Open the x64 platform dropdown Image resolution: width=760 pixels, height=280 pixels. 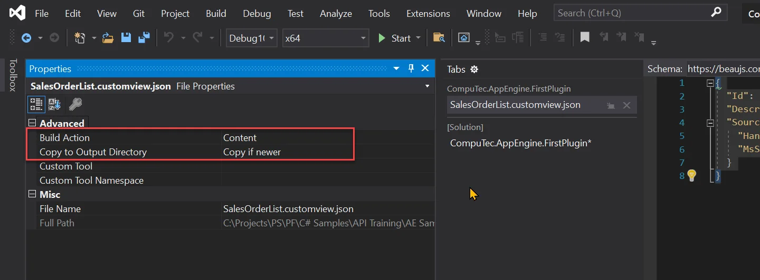pos(325,38)
